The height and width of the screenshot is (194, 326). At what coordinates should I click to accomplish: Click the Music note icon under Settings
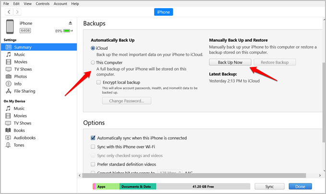point(9,54)
